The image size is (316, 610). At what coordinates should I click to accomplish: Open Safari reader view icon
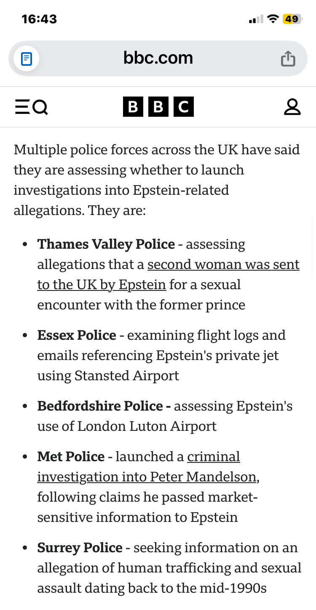pyautogui.click(x=26, y=58)
